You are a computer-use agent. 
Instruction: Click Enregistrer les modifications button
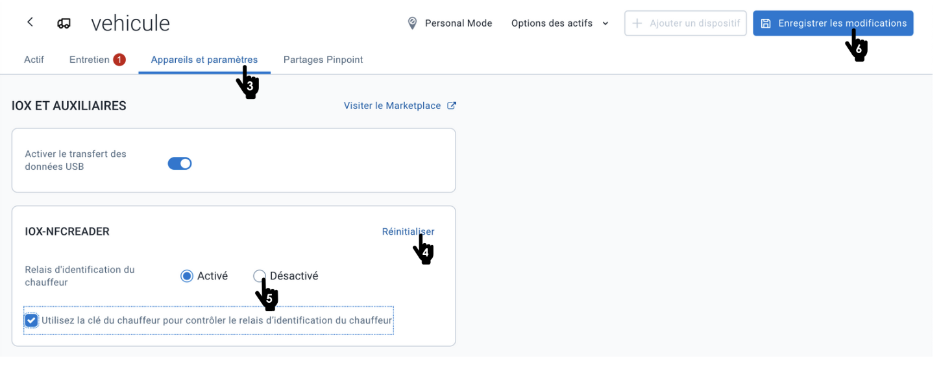(x=833, y=23)
